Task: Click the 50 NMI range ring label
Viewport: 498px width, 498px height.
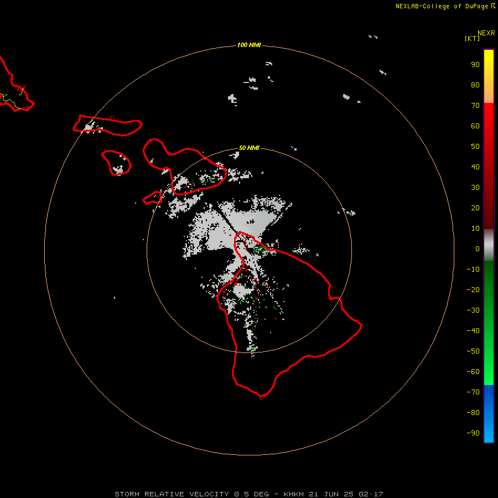Action: pyautogui.click(x=249, y=148)
